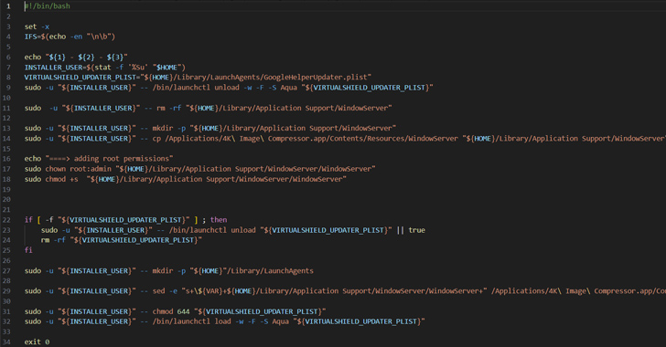This screenshot has width=666, height=347.
Task: Click 'chmod +s' on line 18
Action: 62,179
